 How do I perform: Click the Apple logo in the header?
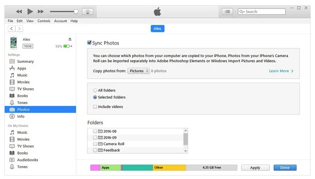(x=157, y=12)
